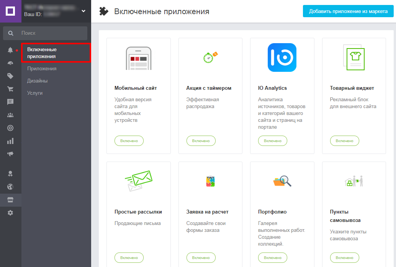Click the globe sidebar icon
This screenshot has height=267, width=396.
tap(10, 187)
